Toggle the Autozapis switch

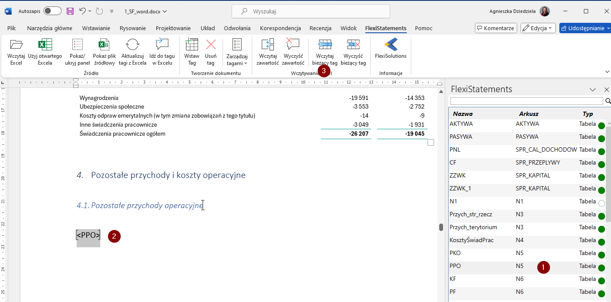click(x=52, y=11)
